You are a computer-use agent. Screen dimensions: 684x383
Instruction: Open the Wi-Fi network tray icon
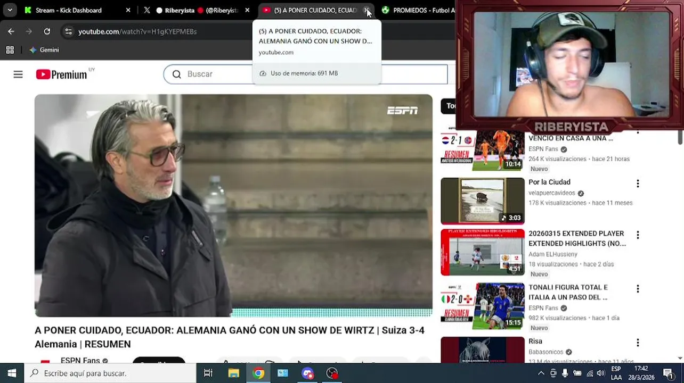tap(589, 373)
